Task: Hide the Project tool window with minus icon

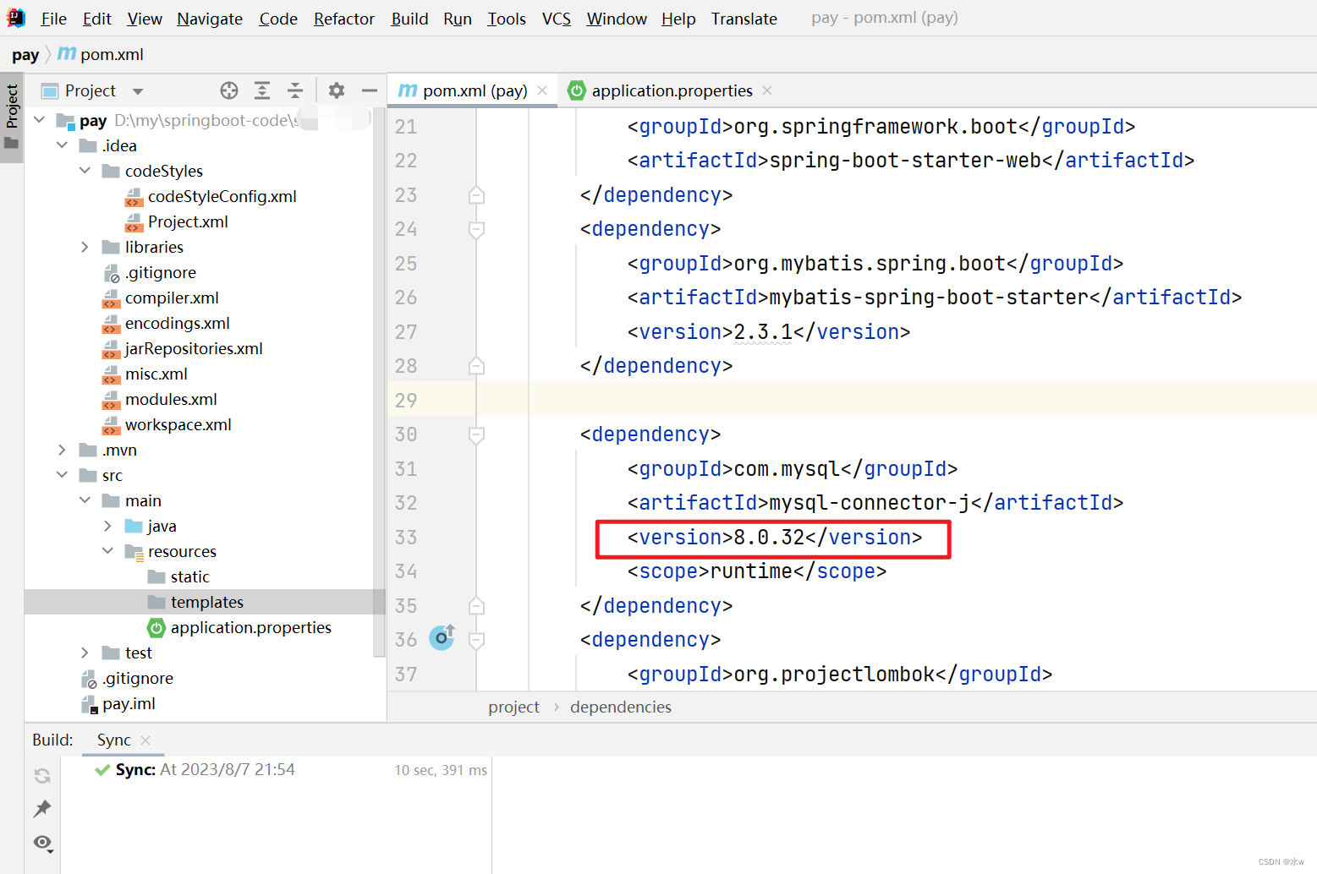Action: click(x=369, y=90)
